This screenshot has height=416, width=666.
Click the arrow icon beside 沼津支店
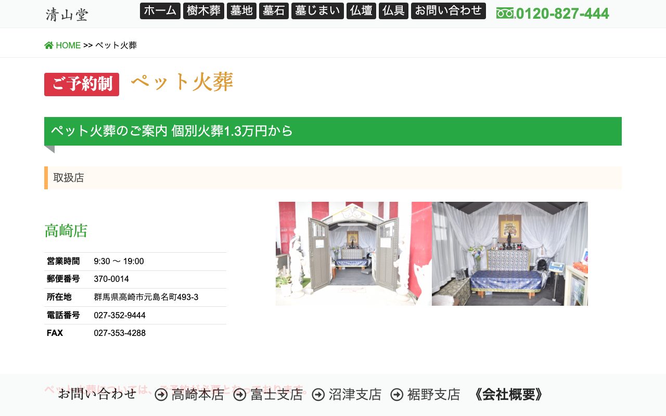(318, 395)
